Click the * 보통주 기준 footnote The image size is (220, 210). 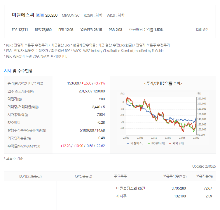coord(14,159)
